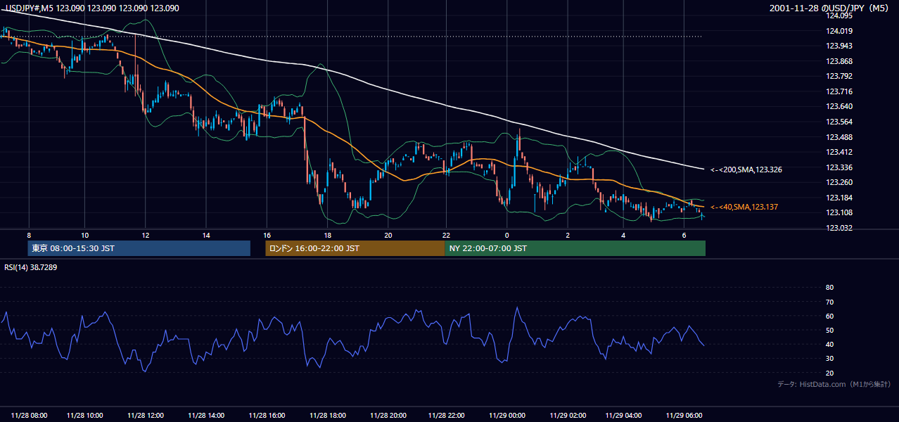This screenshot has height=422, width=899.
Task: Select the 40 SMA 123.137 label
Action: click(x=746, y=207)
